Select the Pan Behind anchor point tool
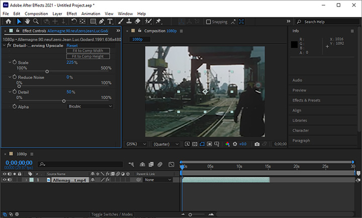The height and width of the screenshot is (218, 362). coord(82,22)
